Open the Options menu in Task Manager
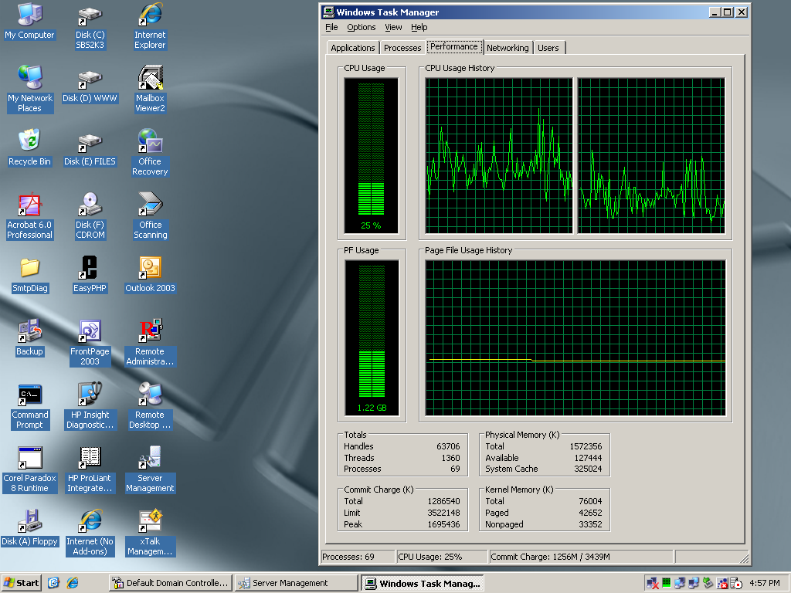Viewport: 791px width, 593px height. pyautogui.click(x=362, y=27)
